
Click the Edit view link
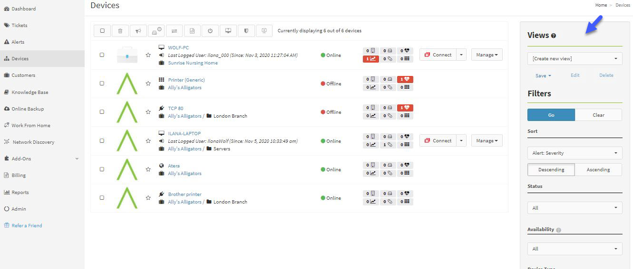575,75
